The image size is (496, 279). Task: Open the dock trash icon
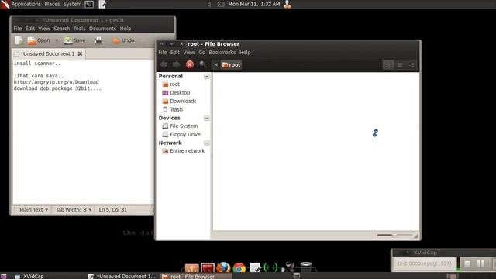(x=306, y=267)
